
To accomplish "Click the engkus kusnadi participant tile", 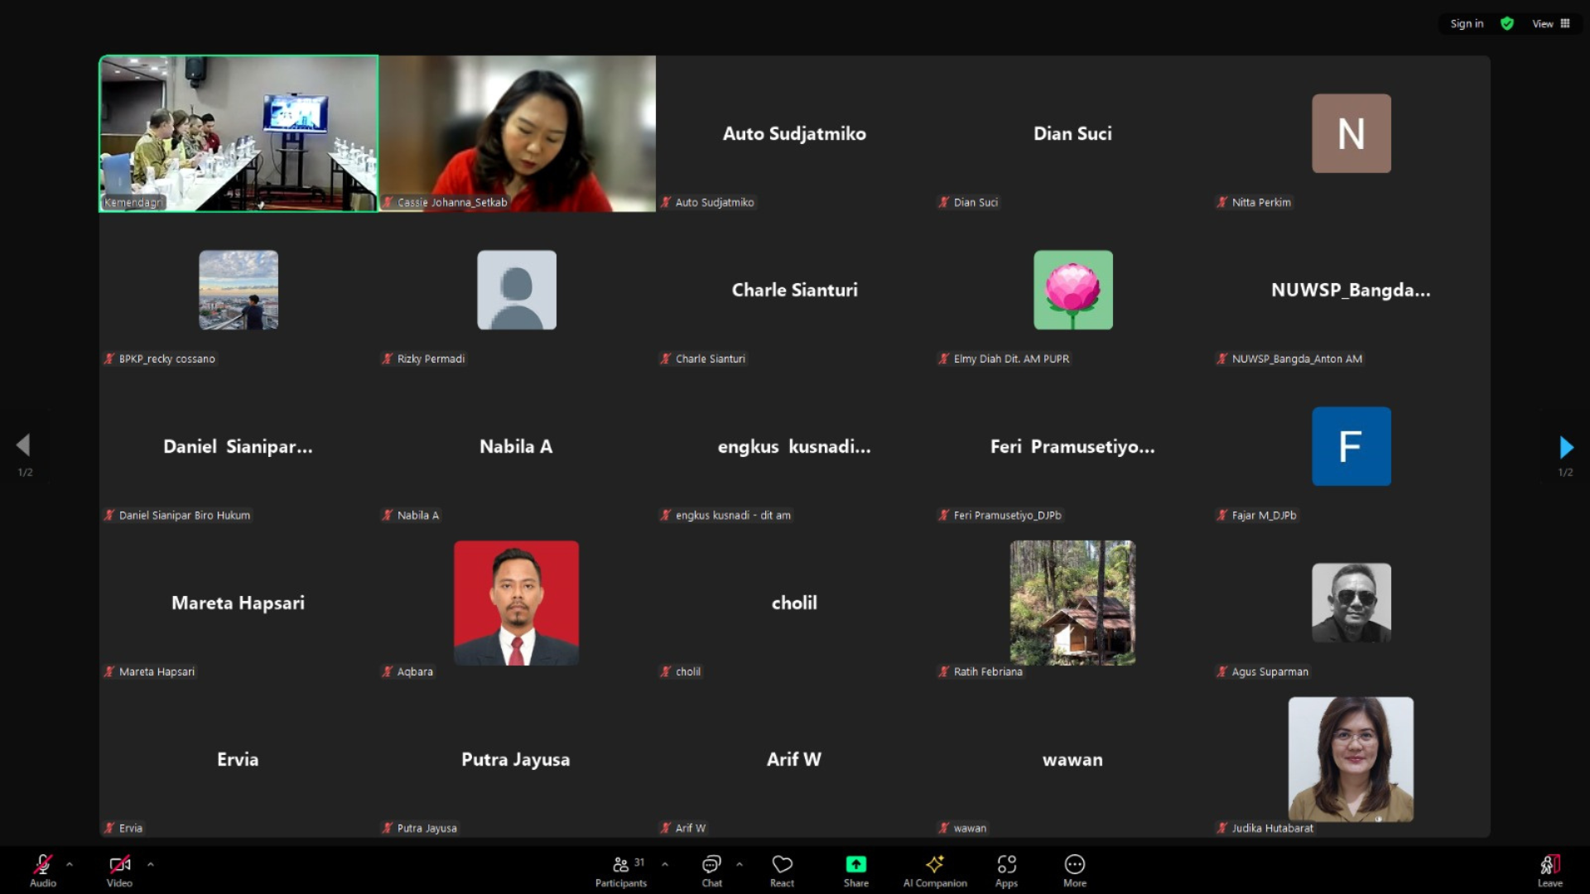I will [794, 446].
